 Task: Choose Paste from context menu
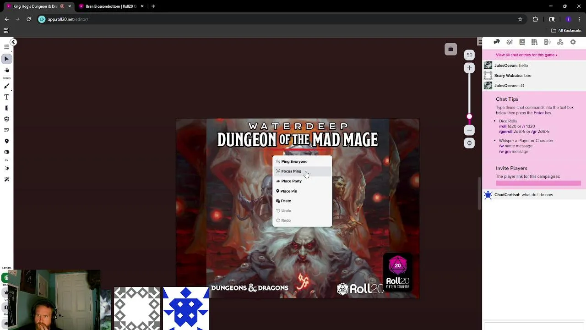coord(302,201)
